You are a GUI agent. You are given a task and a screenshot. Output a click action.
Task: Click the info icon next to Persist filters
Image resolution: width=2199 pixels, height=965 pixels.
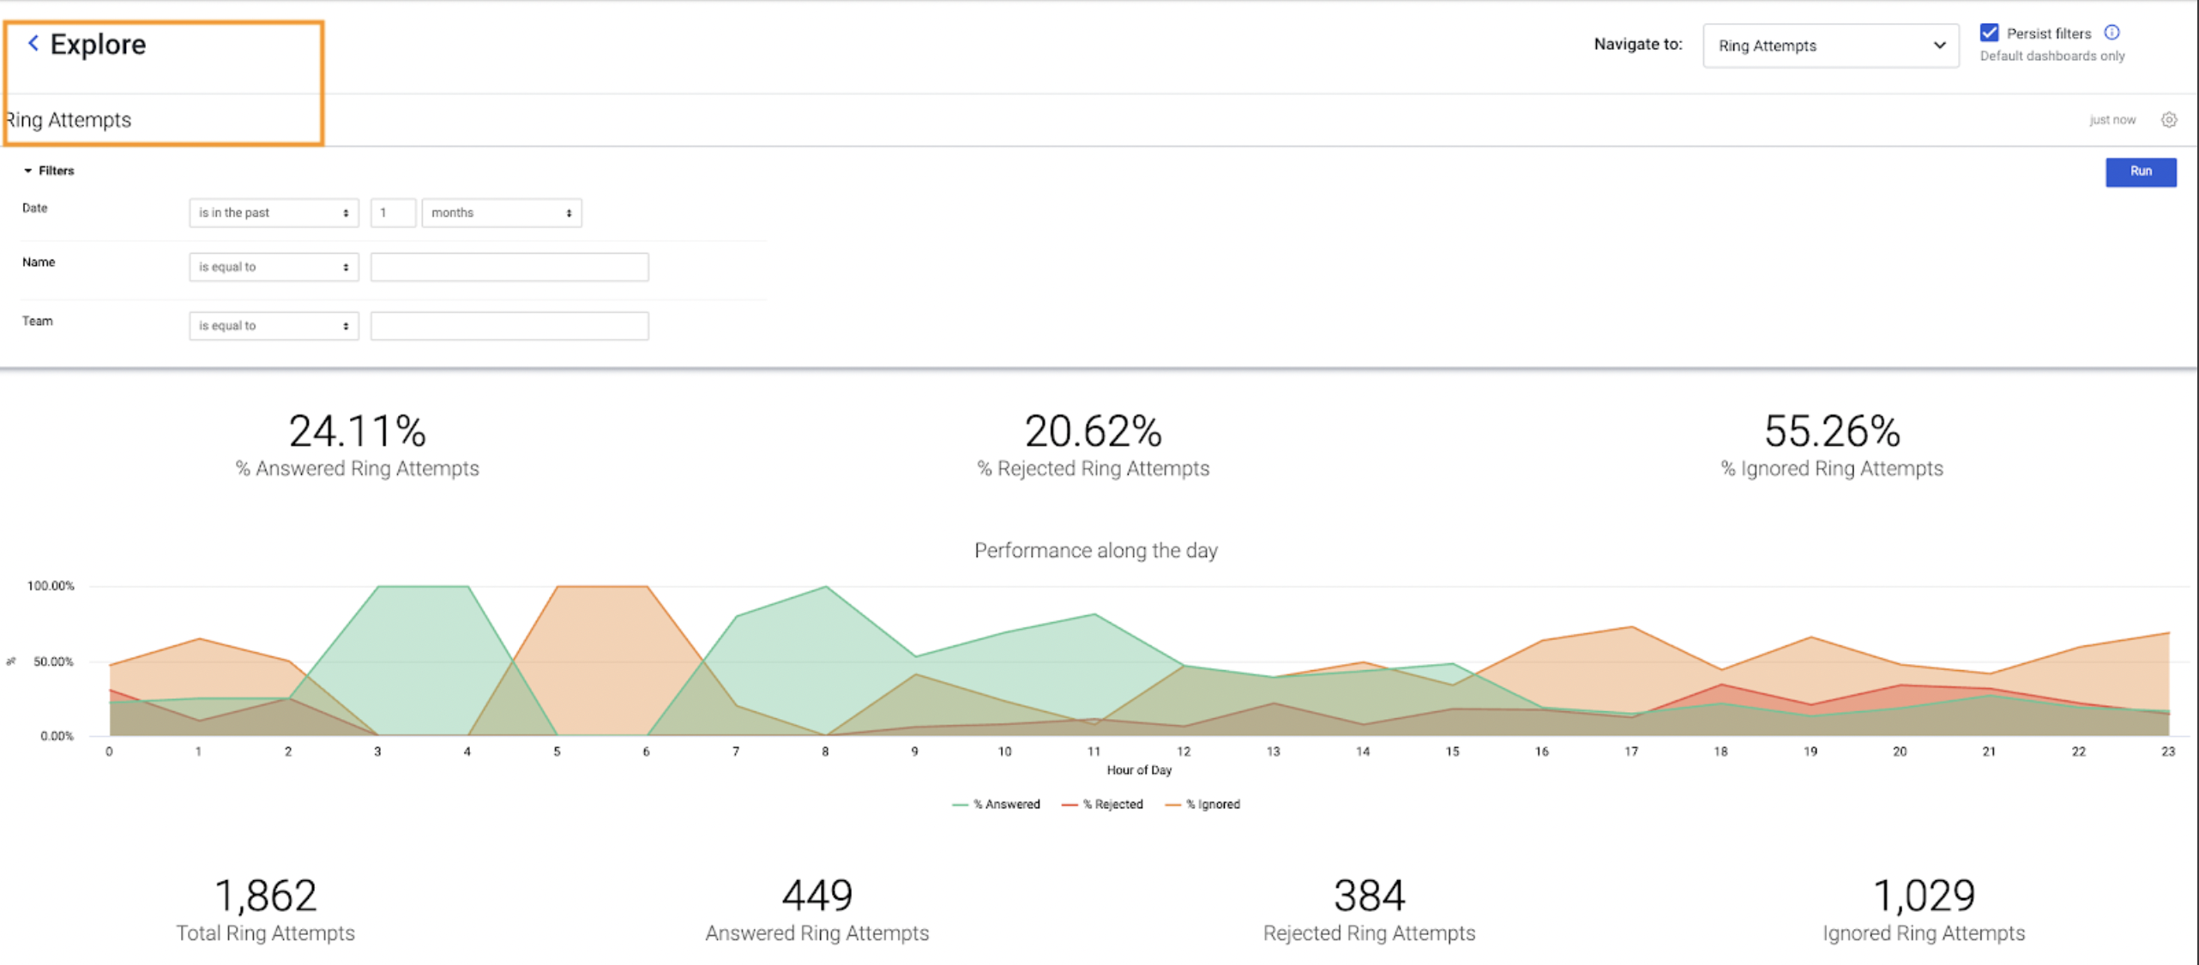2112,32
